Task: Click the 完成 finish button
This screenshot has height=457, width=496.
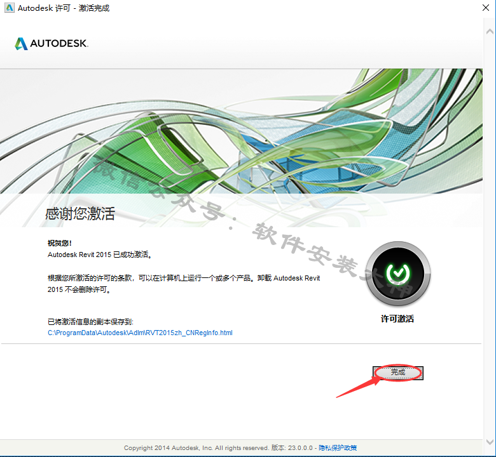Action: point(398,373)
